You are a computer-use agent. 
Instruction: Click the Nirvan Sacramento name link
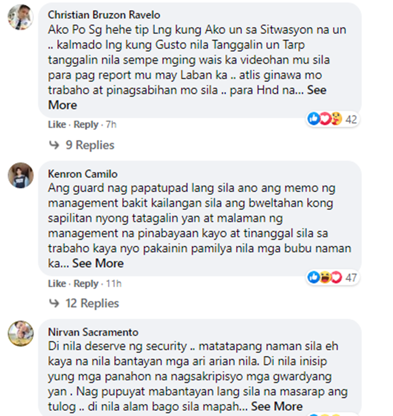pyautogui.click(x=93, y=332)
